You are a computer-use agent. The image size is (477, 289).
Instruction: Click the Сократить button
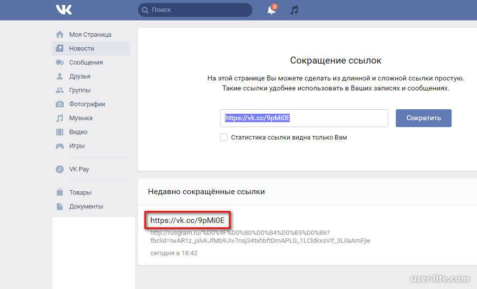[x=423, y=118]
